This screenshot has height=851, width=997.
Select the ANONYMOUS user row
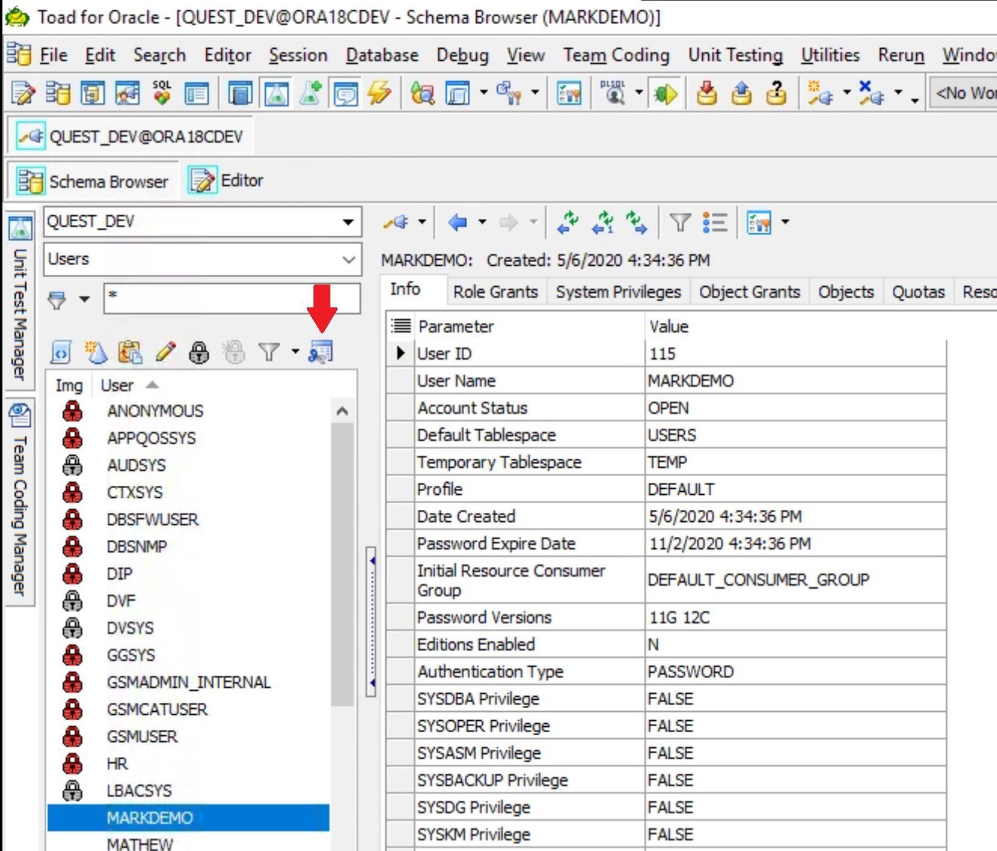(189, 411)
